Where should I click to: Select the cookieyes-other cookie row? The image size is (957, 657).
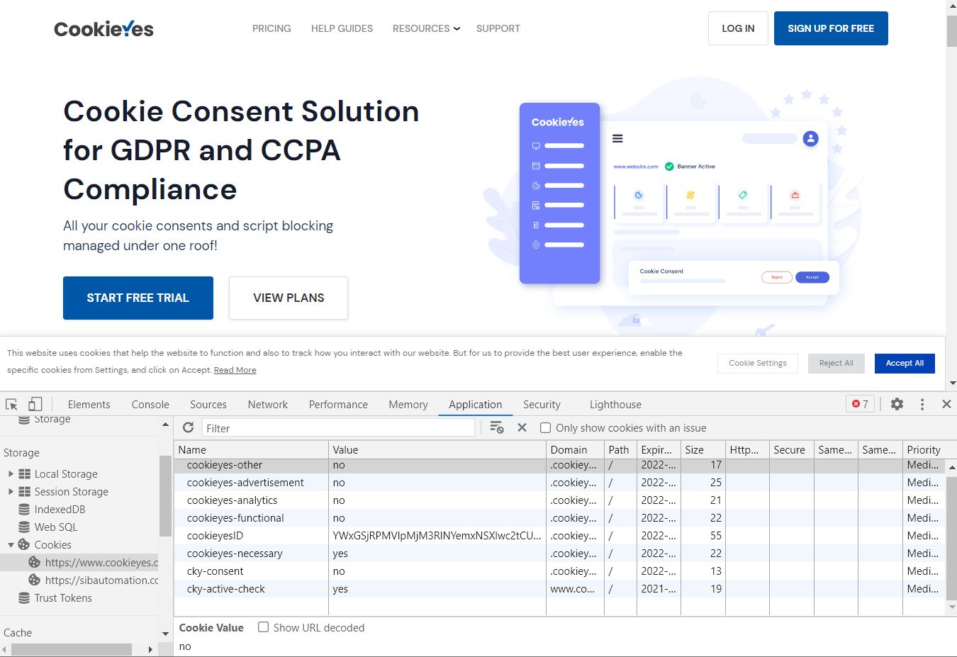[560, 465]
